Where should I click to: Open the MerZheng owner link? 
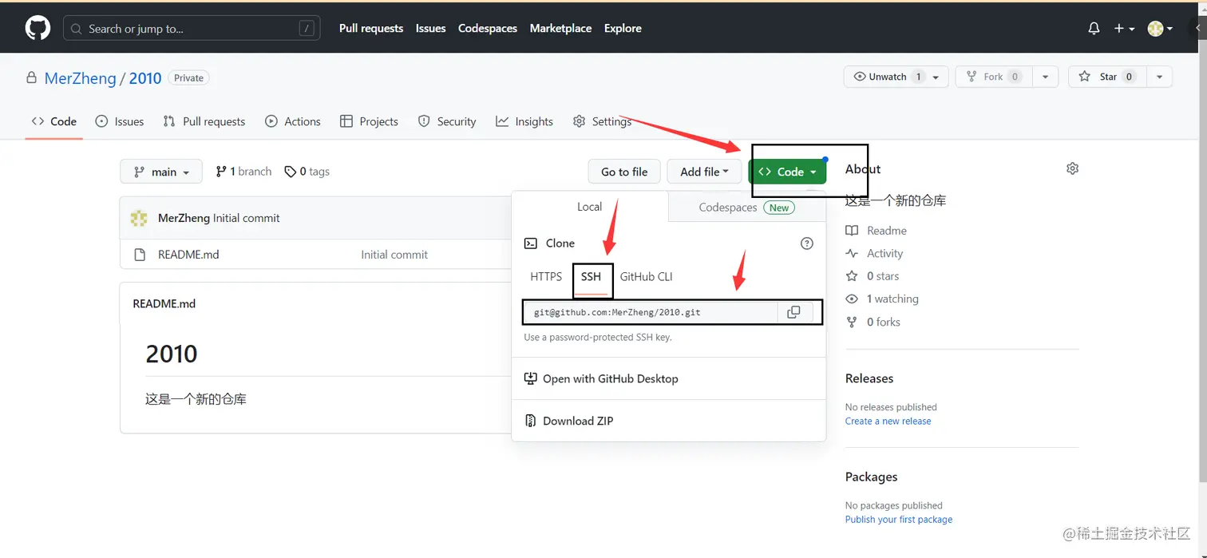80,78
